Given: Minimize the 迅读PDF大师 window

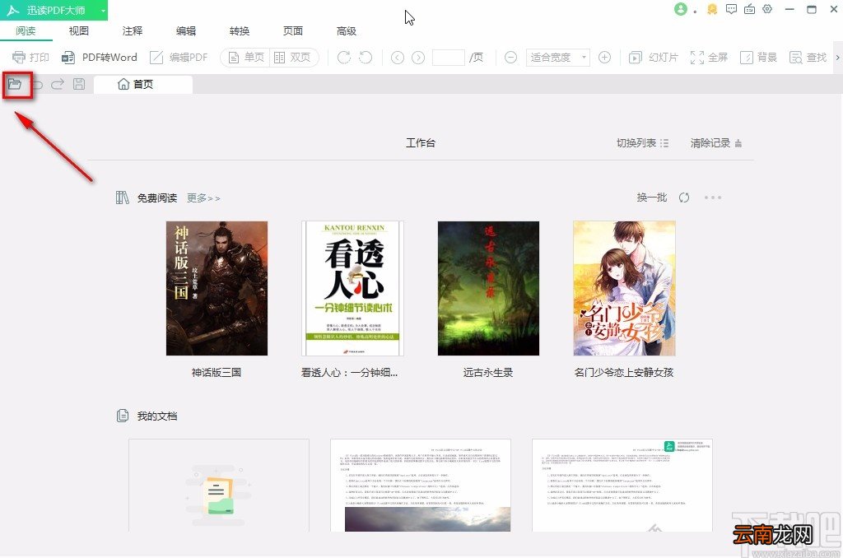Looking at the screenshot, I should click(x=789, y=9).
